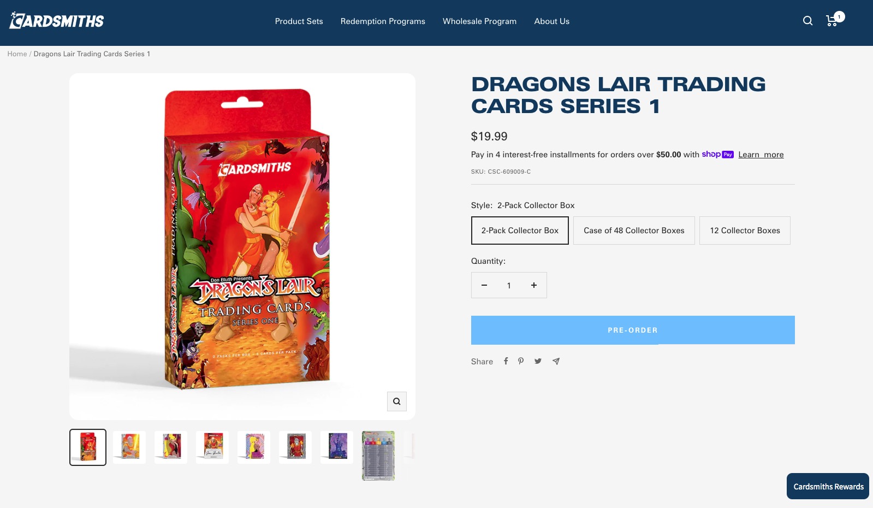
Task: Click the PRE-ORDER button
Action: point(633,330)
